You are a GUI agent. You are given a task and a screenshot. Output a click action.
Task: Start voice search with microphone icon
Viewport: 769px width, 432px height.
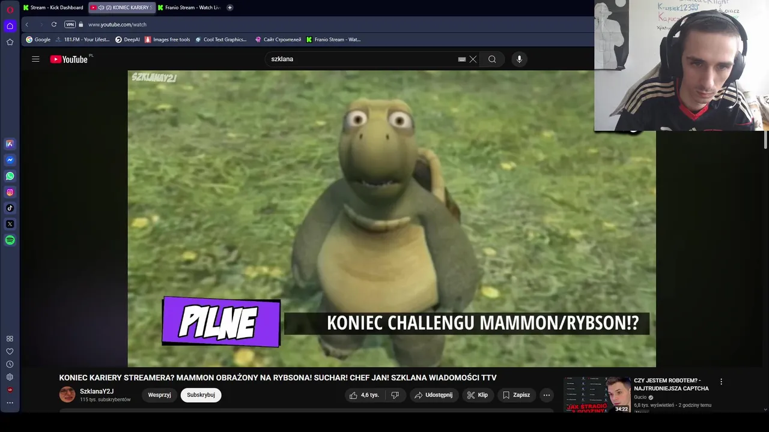point(520,59)
